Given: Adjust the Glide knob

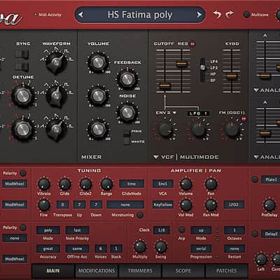Looking at the screenshot, I should [x=64, y=184].
